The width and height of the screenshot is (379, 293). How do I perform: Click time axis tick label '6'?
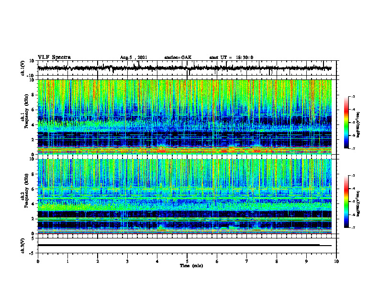coord(217,261)
